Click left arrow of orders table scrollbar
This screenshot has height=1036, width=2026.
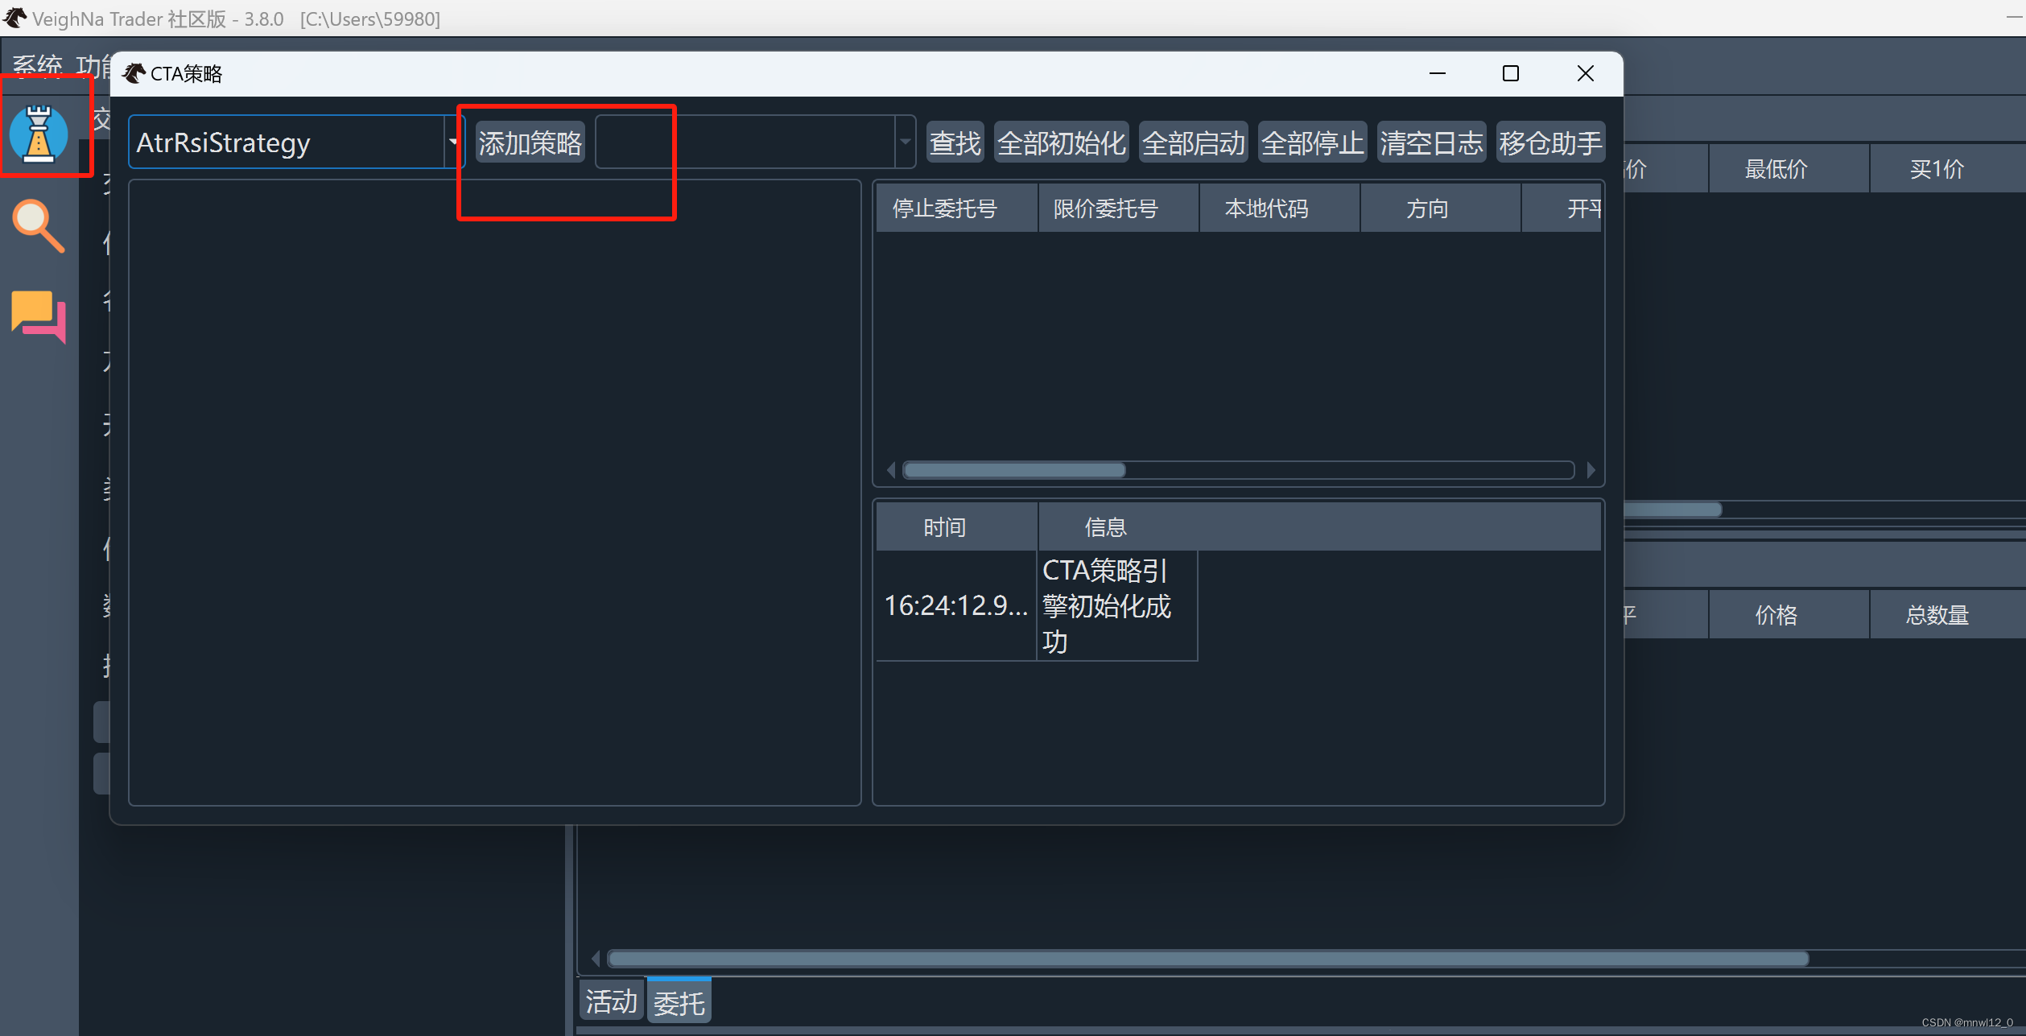(890, 470)
